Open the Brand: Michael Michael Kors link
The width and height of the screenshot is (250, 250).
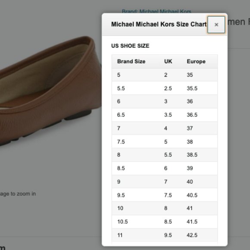(156, 12)
